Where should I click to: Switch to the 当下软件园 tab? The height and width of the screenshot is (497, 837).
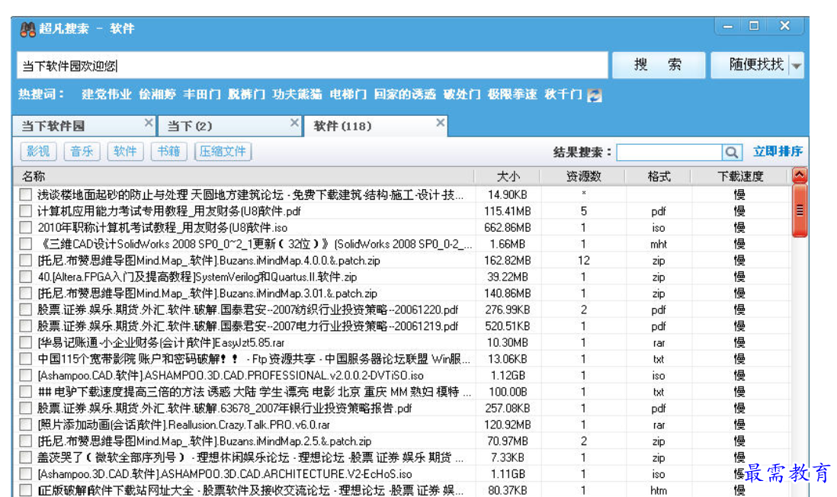pyautogui.click(x=84, y=126)
